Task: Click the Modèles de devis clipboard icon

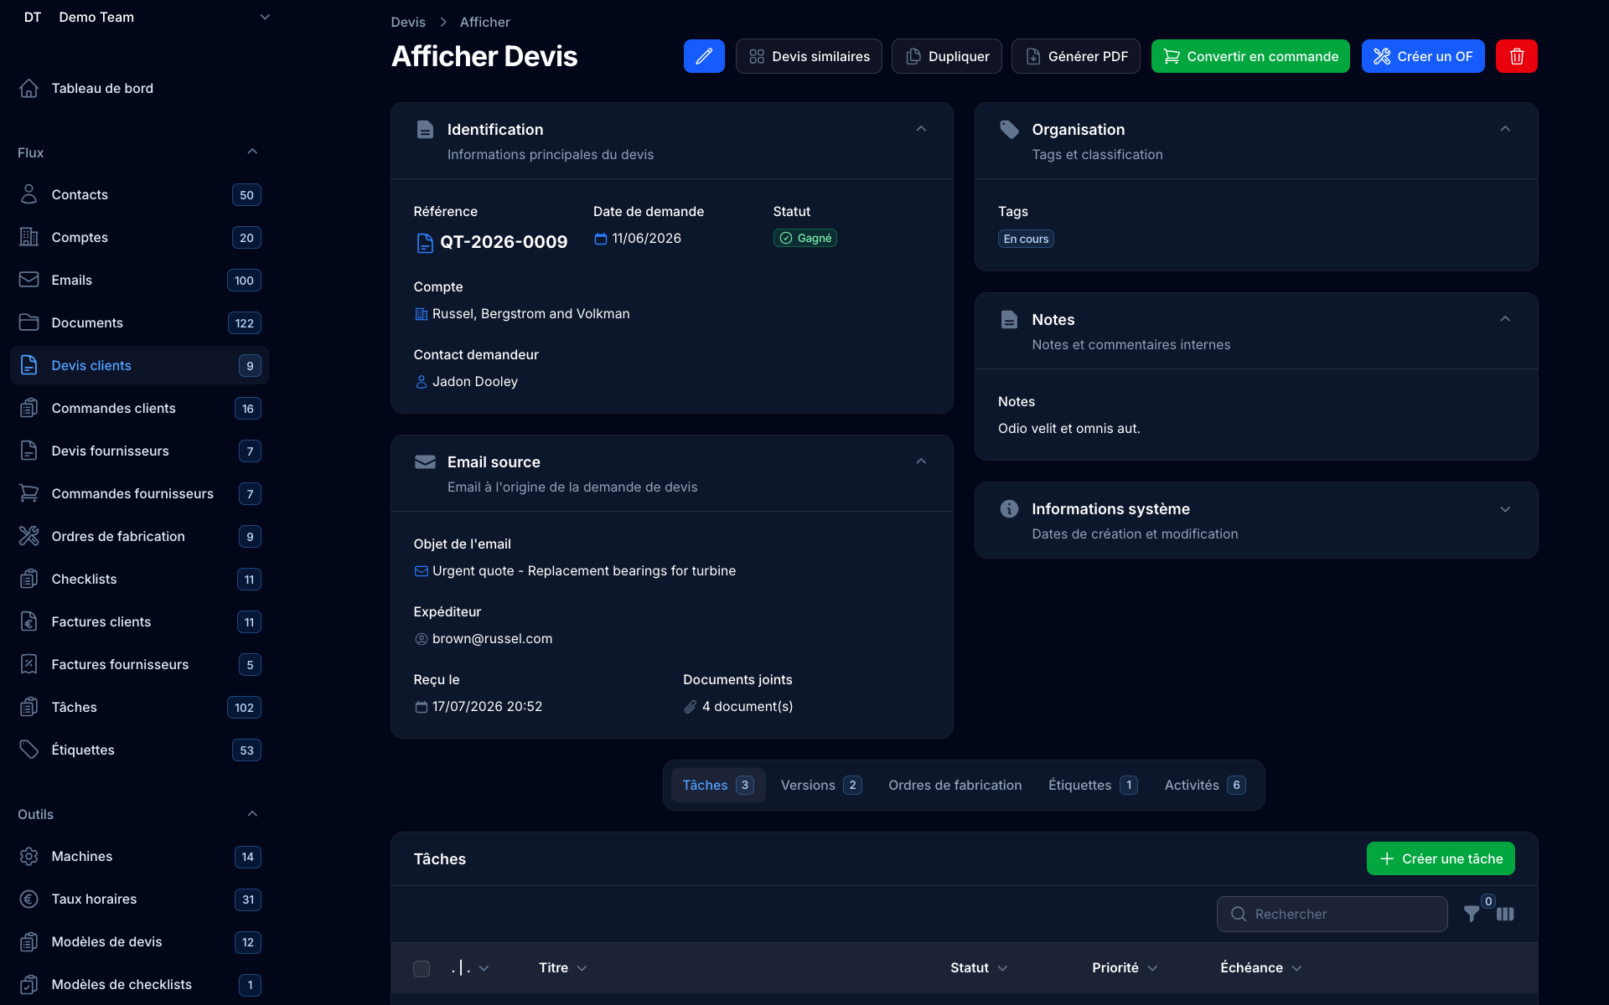Action: tap(29, 941)
